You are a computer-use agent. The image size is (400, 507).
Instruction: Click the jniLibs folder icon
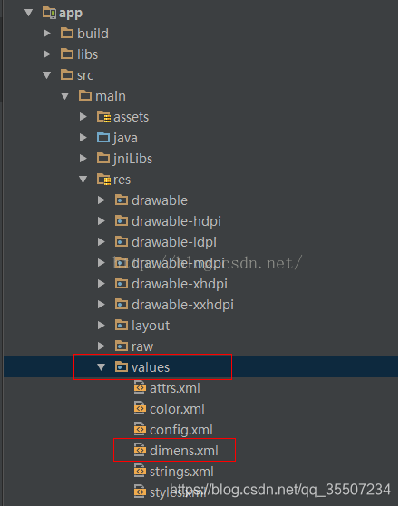pos(103,158)
